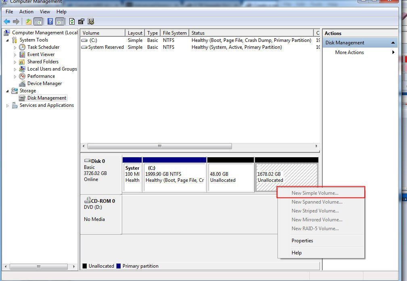Sort by the Volume column header
This screenshot has width=407, height=281.
pos(102,33)
